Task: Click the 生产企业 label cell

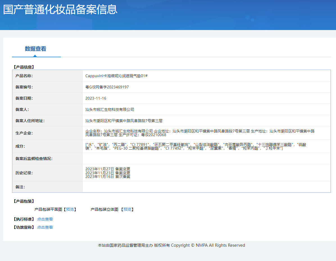Action: (47, 133)
